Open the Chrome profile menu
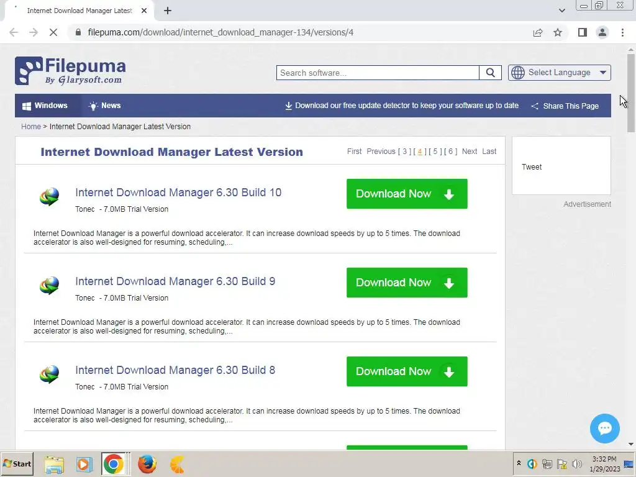This screenshot has height=477, width=636. 602,32
